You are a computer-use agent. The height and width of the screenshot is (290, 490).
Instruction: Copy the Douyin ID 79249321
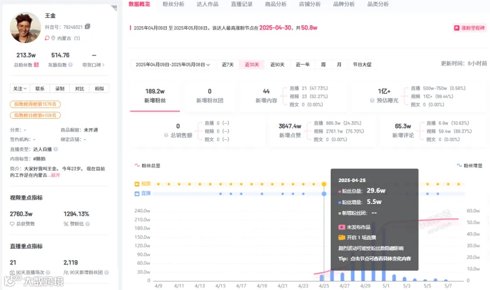pos(88,27)
